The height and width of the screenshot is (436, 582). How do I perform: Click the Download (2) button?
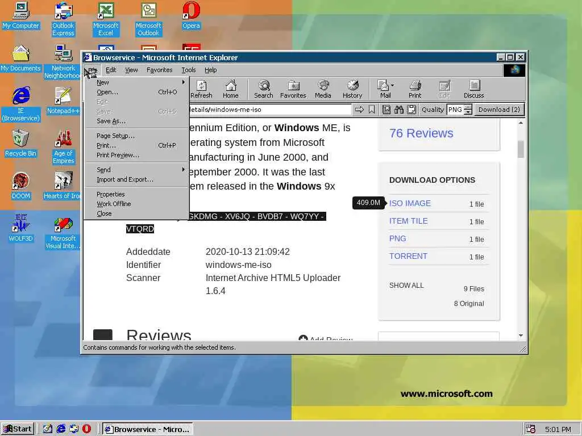pos(499,110)
